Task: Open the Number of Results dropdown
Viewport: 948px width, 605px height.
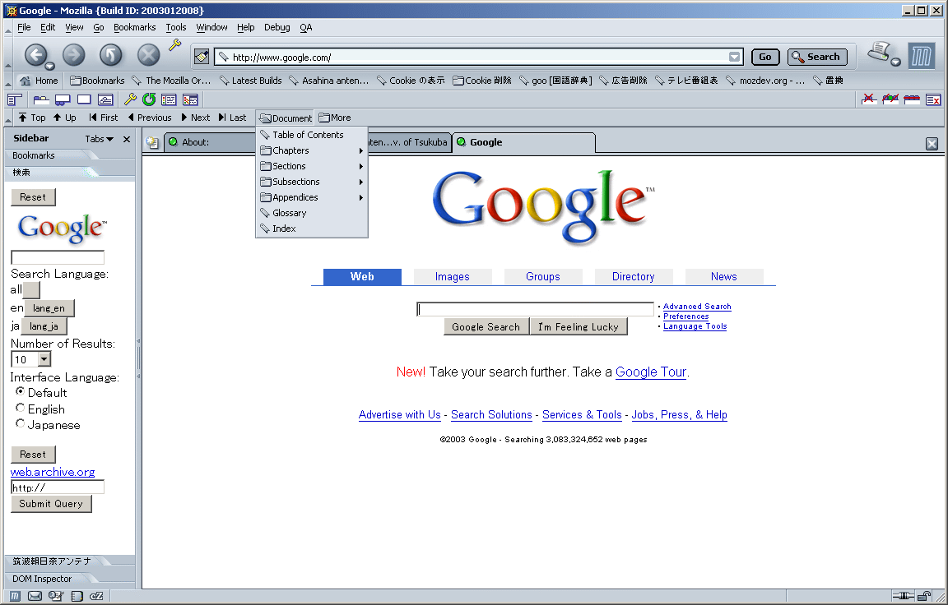Action: tap(44, 359)
